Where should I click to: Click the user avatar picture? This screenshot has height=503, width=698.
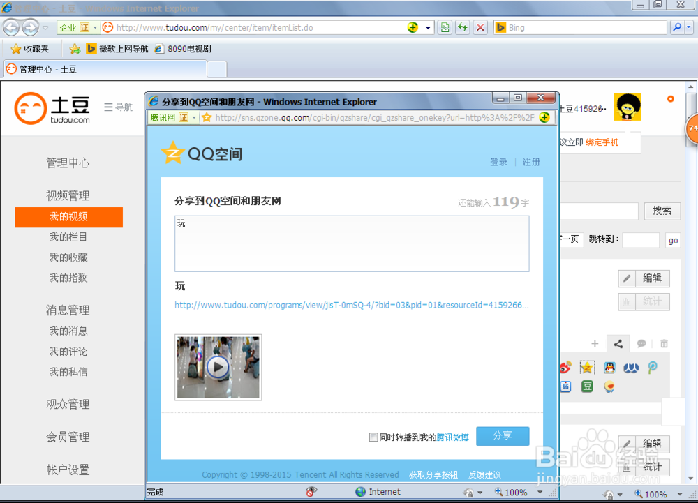point(628,107)
